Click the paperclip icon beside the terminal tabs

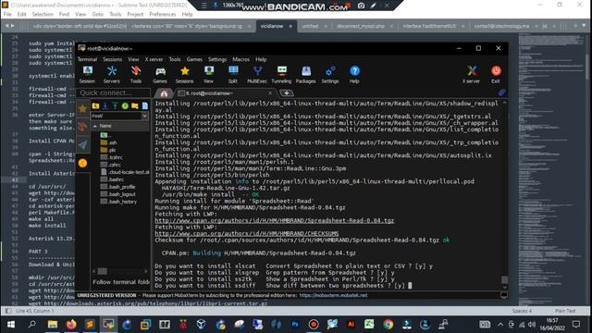tap(501, 92)
